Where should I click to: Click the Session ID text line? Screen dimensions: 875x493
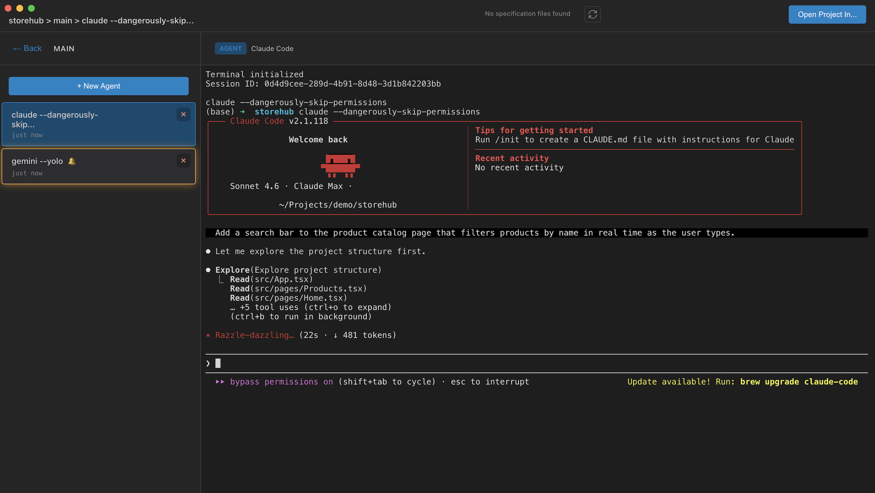coord(323,84)
